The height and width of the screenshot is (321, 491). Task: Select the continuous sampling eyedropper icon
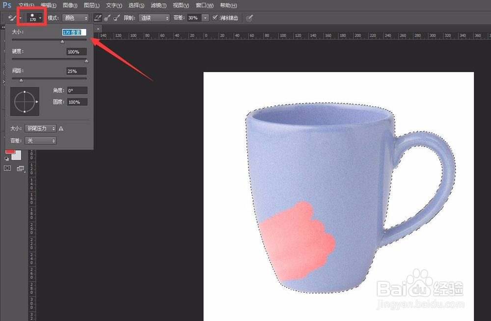tap(98, 18)
